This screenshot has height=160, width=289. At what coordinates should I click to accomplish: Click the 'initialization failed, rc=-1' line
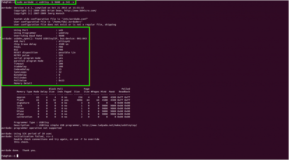33,136
